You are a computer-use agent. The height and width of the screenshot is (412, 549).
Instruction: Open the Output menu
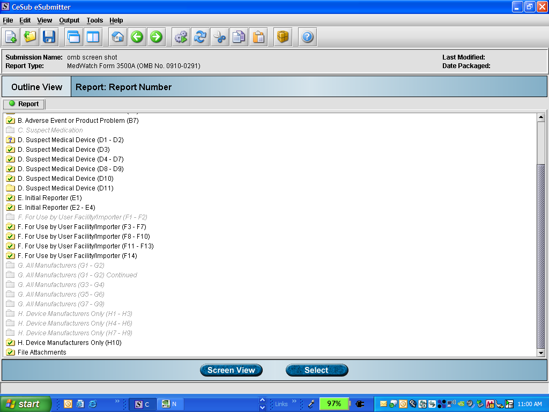pyautogui.click(x=69, y=20)
